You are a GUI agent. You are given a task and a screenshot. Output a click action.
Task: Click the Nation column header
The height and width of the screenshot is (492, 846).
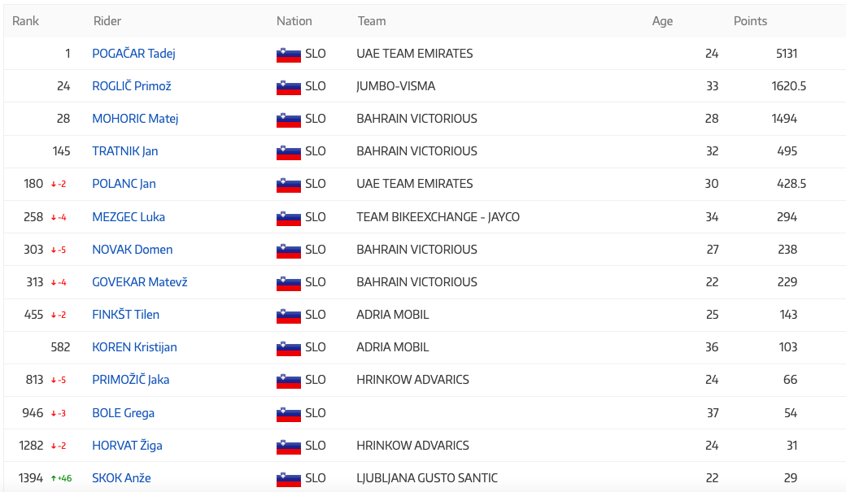[x=294, y=21]
